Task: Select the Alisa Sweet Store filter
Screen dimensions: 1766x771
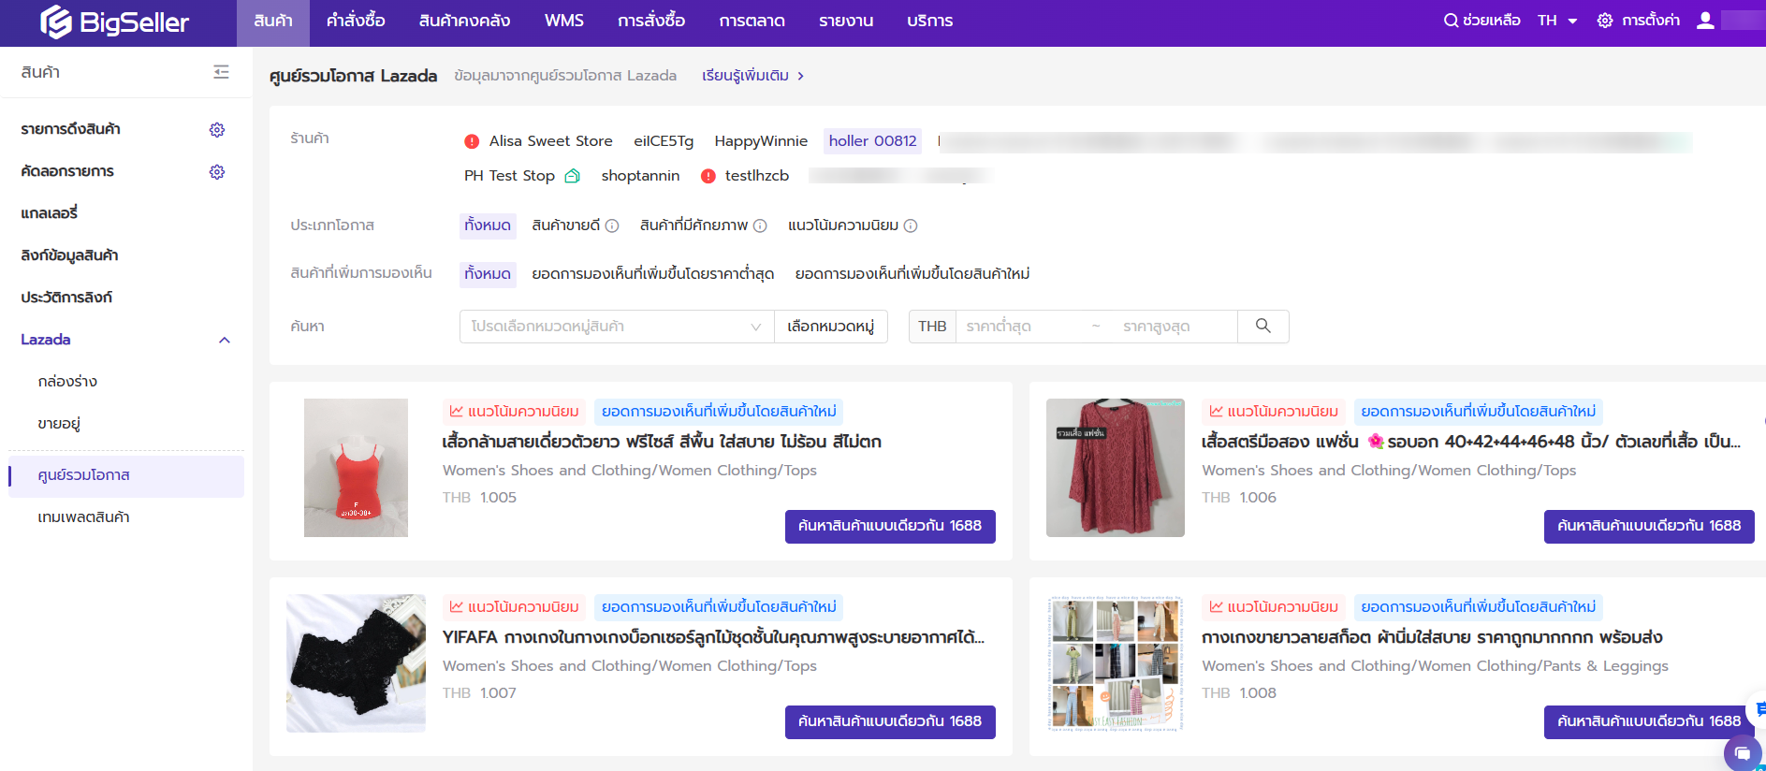Action: click(x=550, y=141)
